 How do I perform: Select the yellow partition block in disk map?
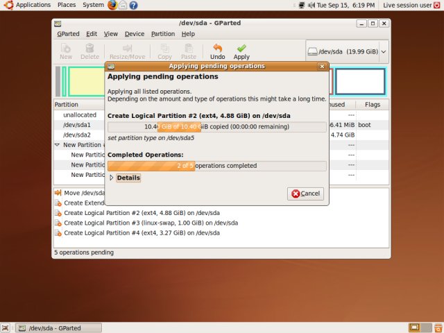86,82
